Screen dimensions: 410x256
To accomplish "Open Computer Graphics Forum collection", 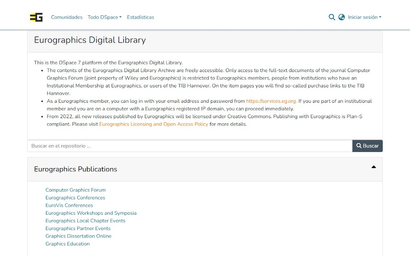I will [76, 190].
